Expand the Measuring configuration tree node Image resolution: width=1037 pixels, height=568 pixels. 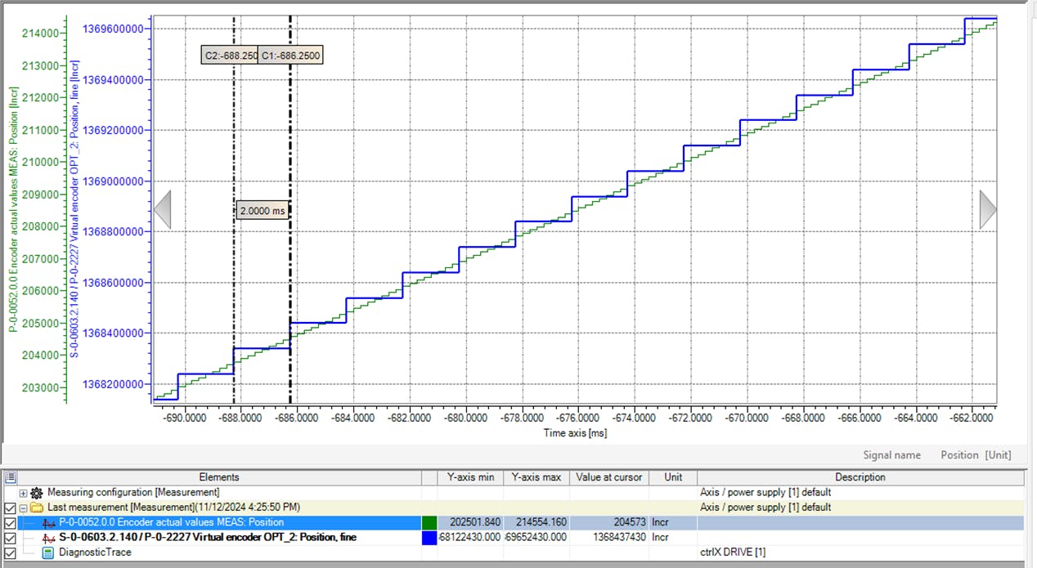(x=23, y=493)
